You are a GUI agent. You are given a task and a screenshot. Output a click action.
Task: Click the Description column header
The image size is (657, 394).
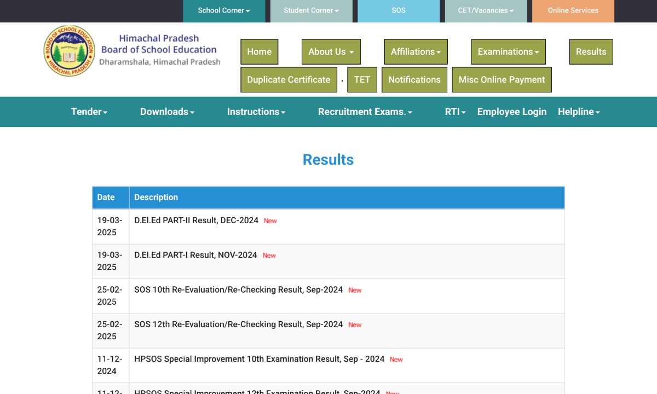click(347, 198)
